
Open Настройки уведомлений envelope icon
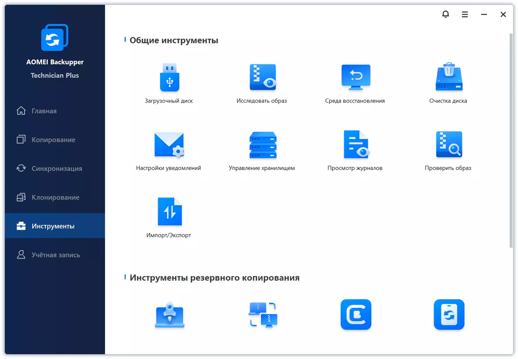[169, 145]
